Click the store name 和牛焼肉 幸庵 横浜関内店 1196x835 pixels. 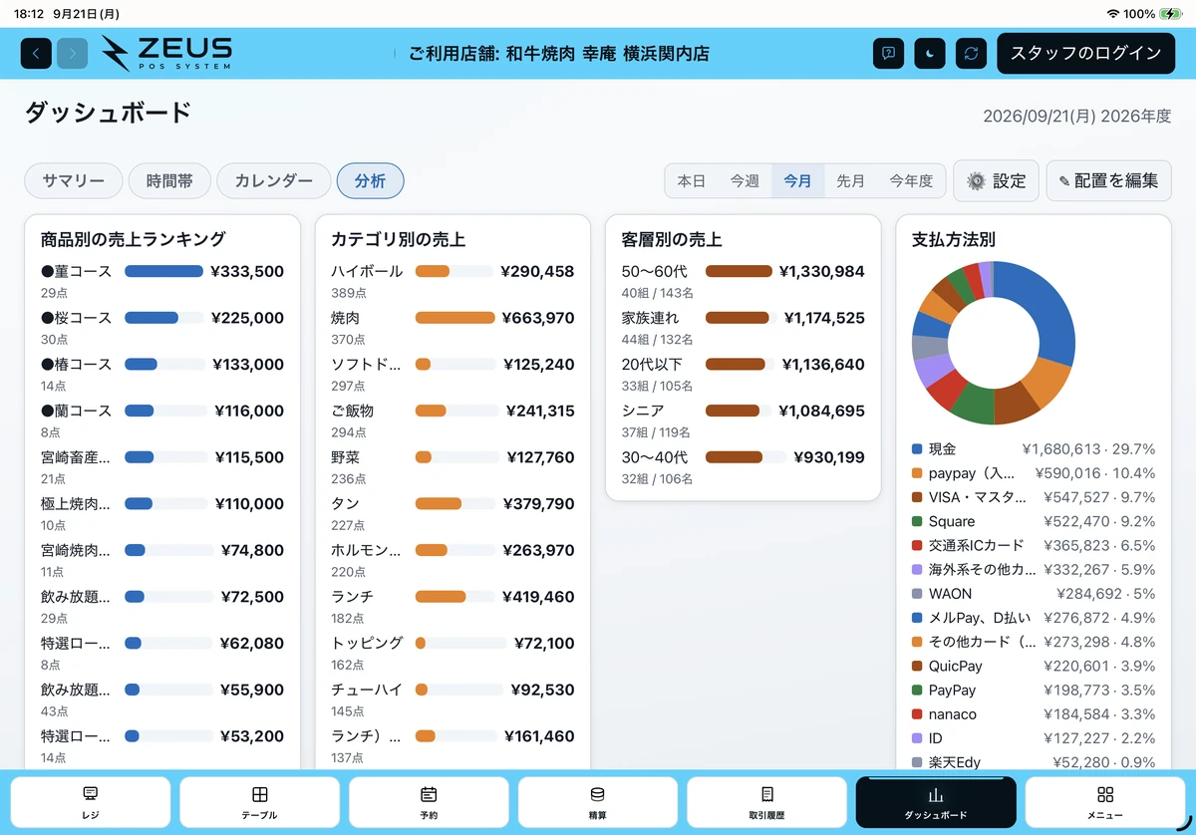click(608, 54)
